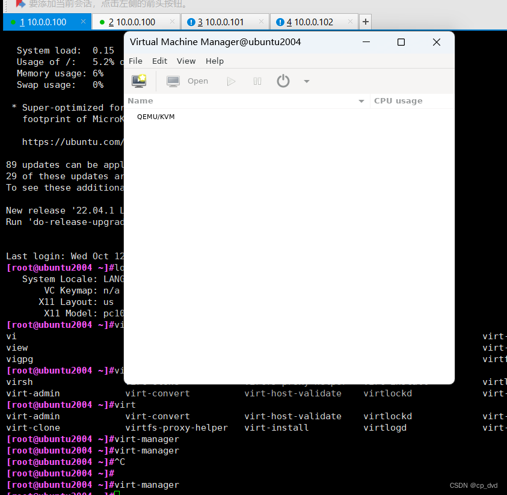Viewport: 507px width, 495px height.
Task: Click the 'System load:' line in terminal
Action: [x=66, y=51]
